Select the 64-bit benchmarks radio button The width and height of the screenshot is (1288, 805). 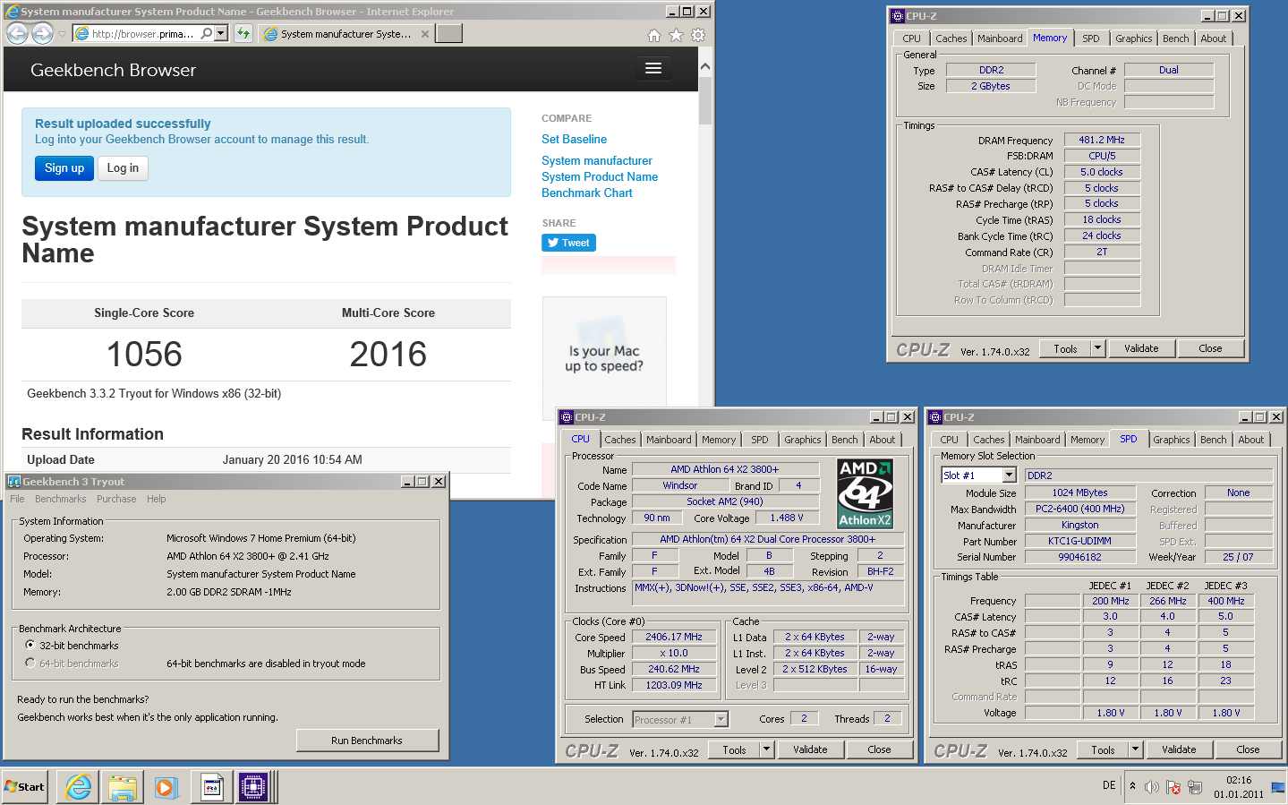30,663
